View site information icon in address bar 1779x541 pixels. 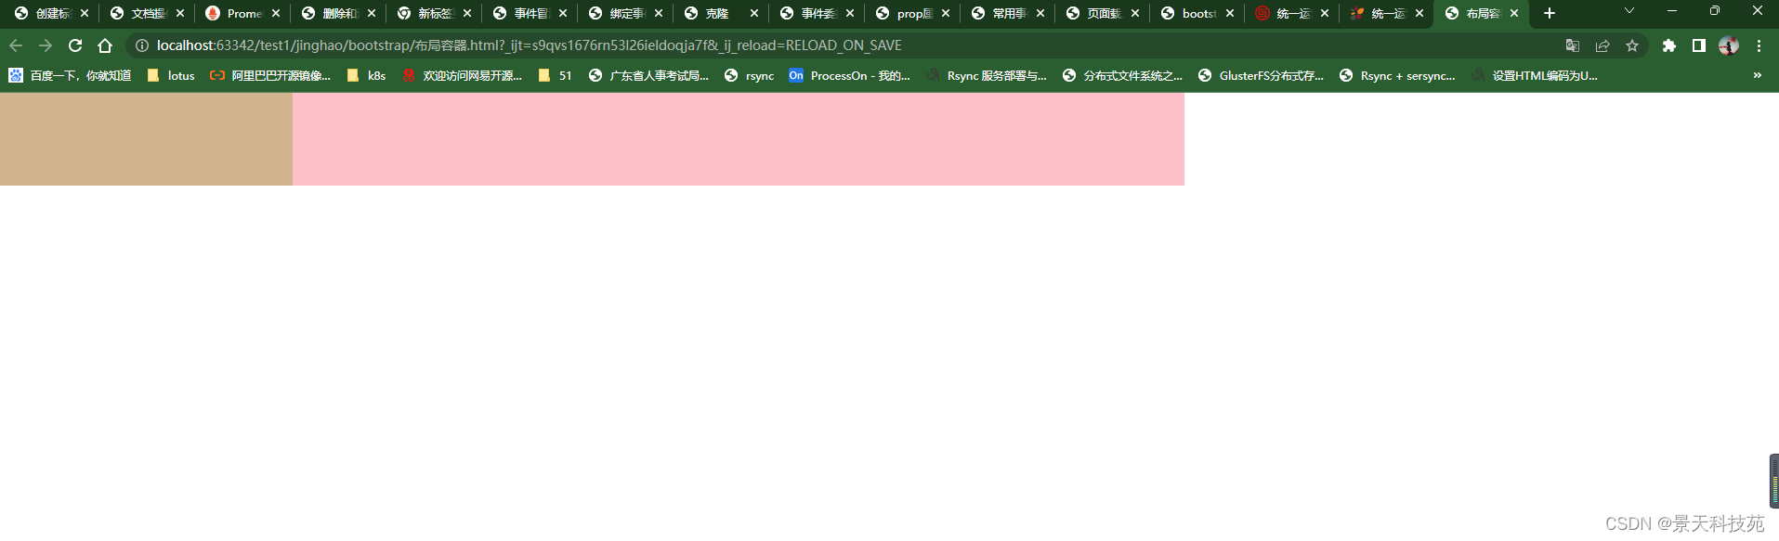142,45
